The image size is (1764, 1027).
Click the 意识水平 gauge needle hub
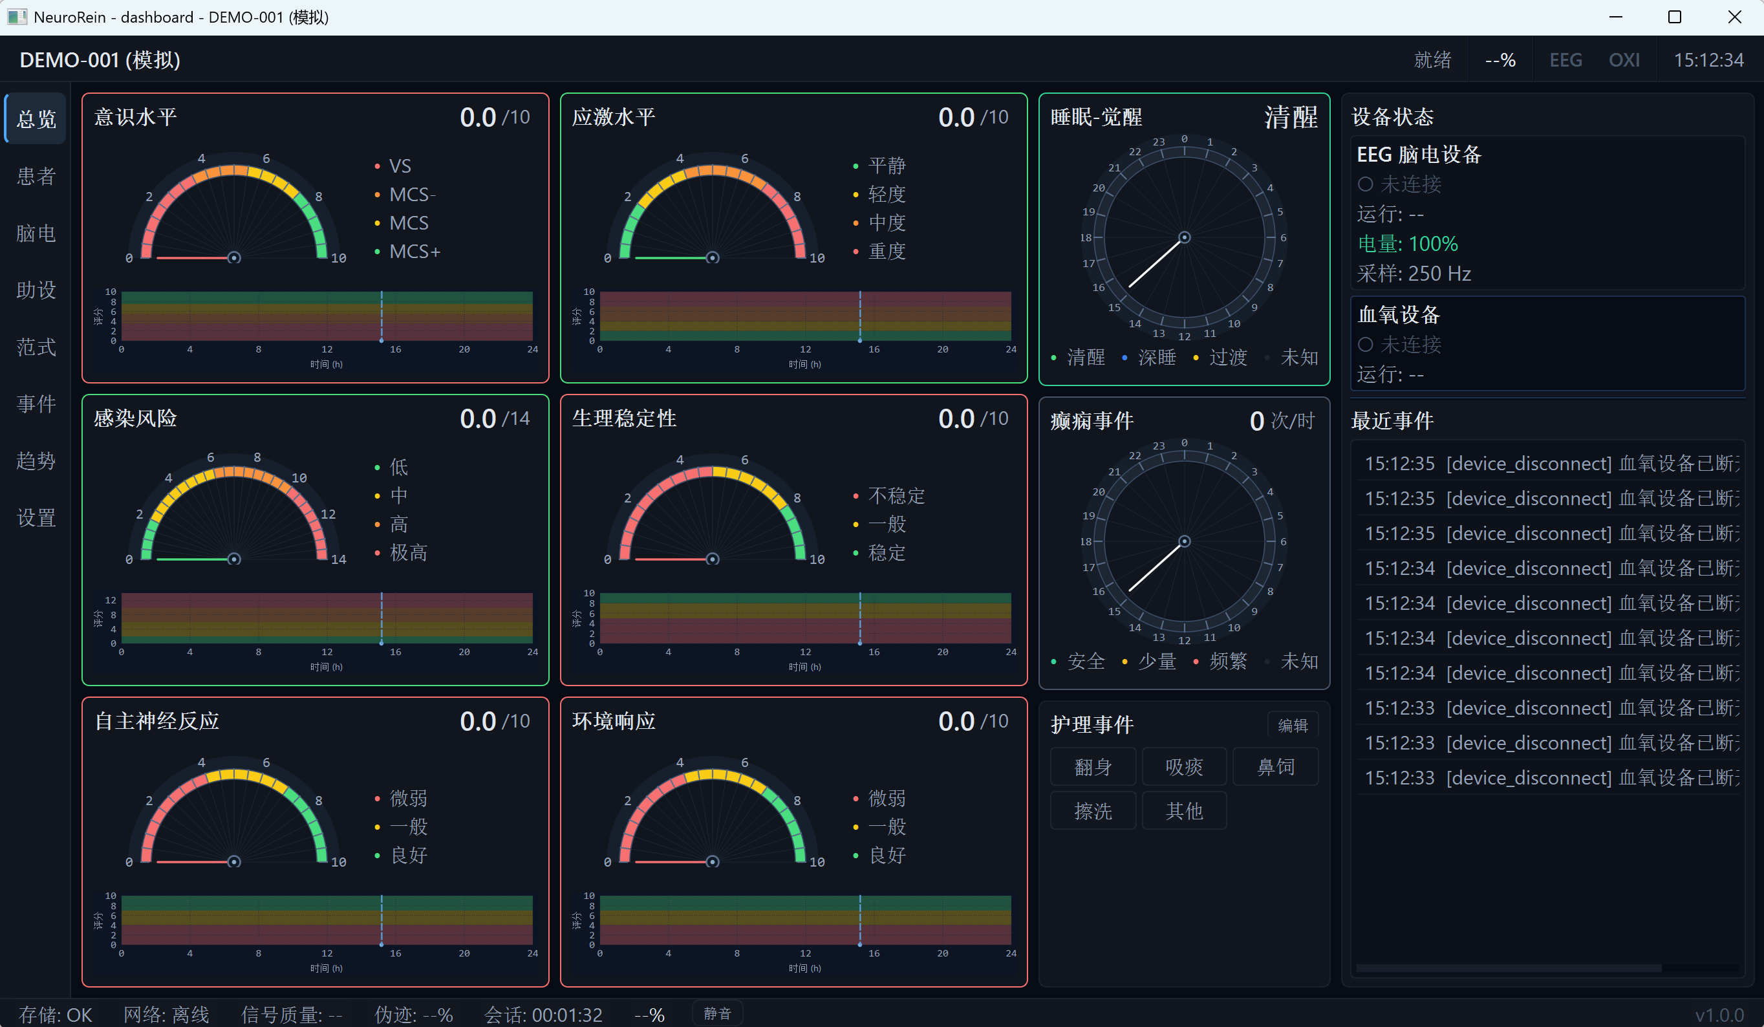coord(235,257)
